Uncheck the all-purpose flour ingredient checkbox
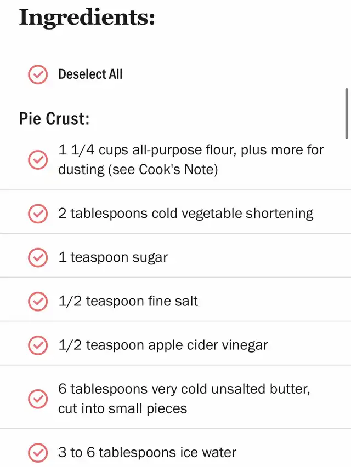 [x=38, y=160]
